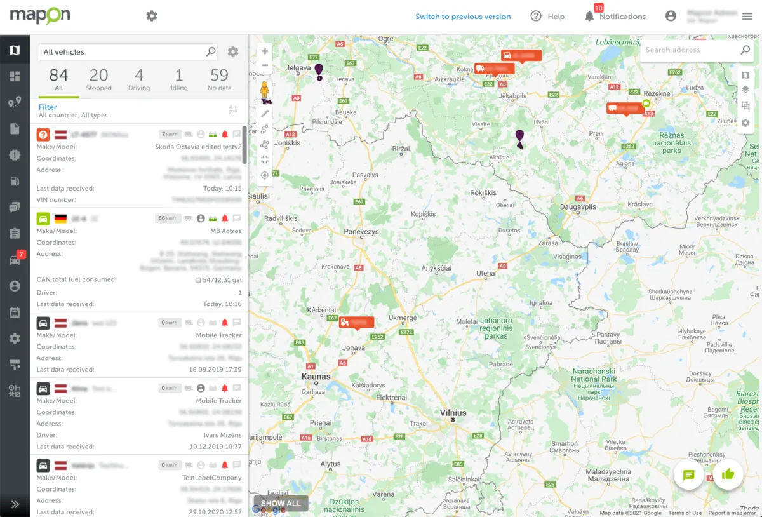The image size is (762, 517).
Task: Open message icon on Skoda Octavia row
Action: (237, 135)
